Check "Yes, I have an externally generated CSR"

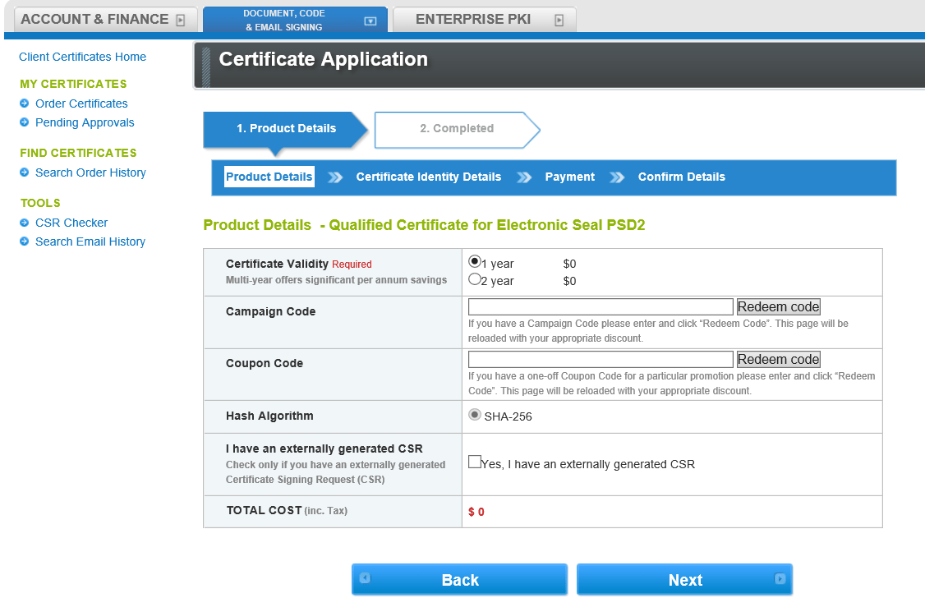(474, 461)
